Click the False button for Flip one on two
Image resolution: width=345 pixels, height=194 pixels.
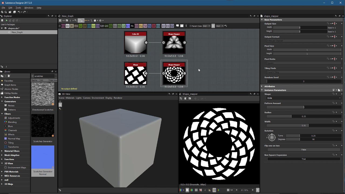pos(304,150)
